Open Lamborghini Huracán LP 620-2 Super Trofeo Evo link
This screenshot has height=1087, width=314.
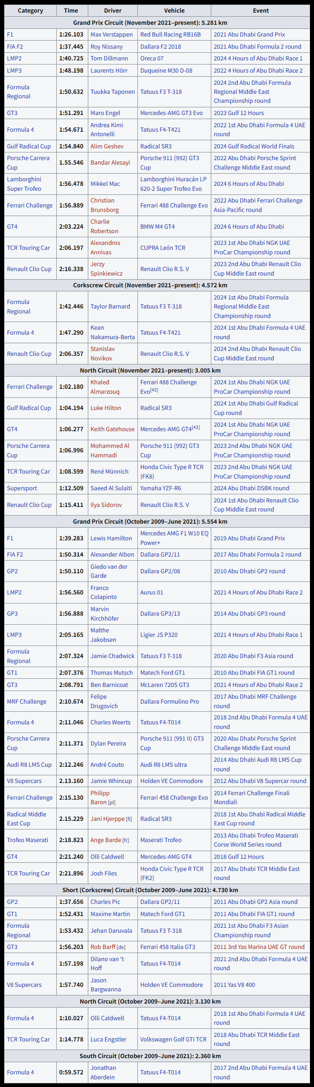click(x=173, y=184)
